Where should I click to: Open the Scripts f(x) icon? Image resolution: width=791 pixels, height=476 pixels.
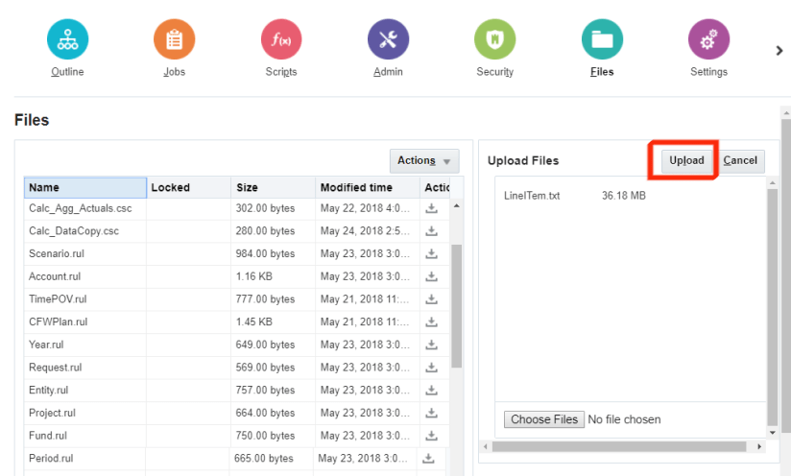click(281, 39)
